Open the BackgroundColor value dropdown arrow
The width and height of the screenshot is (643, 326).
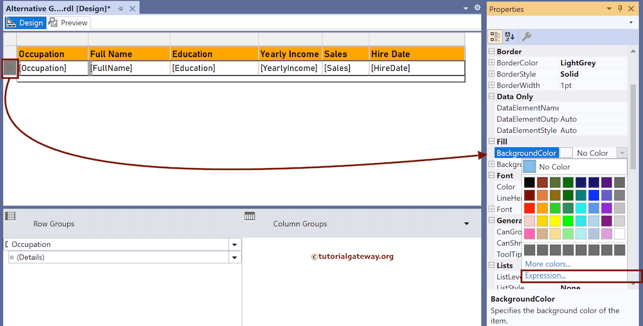[622, 153]
